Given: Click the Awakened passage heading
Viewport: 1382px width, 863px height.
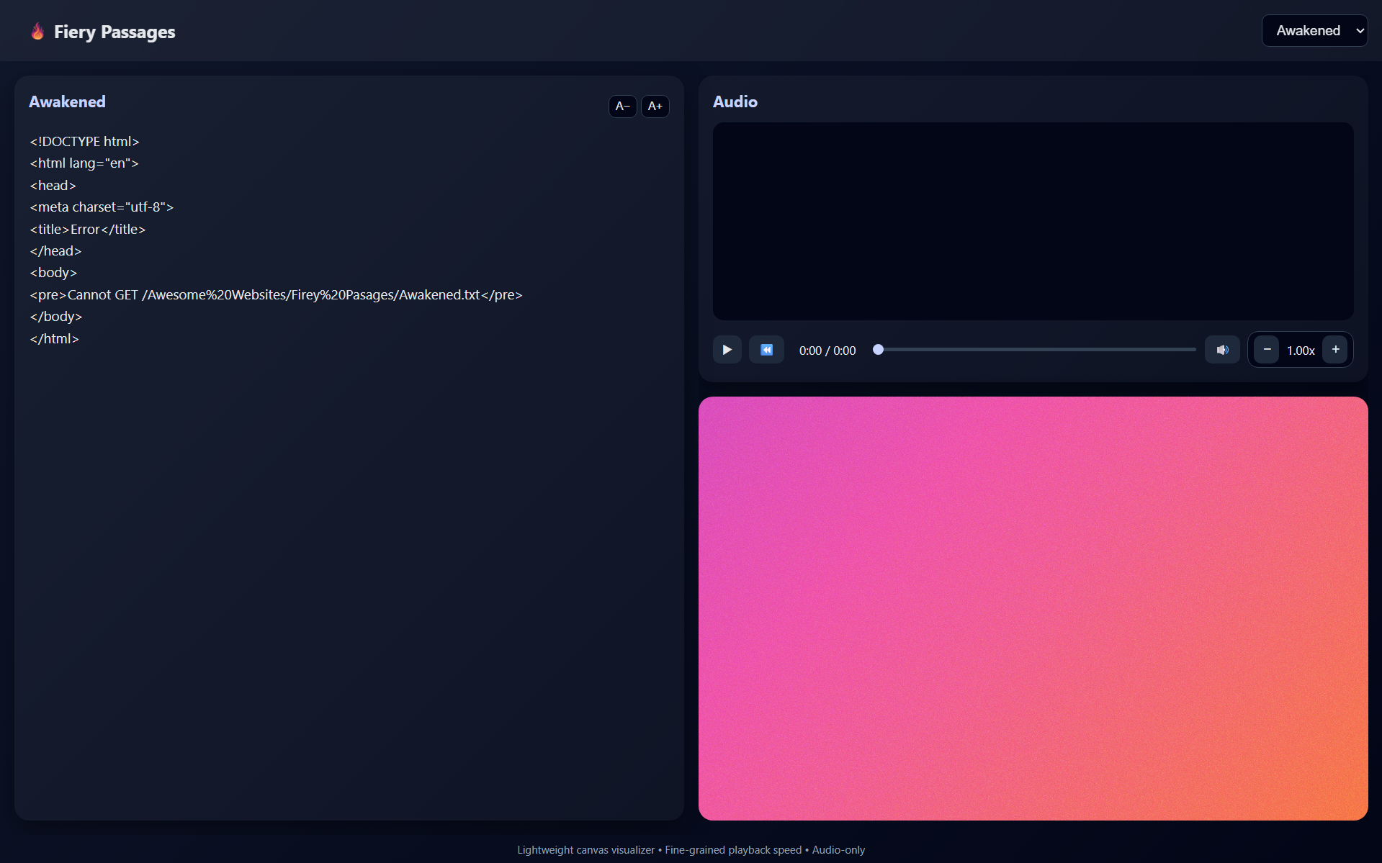Looking at the screenshot, I should (67, 102).
